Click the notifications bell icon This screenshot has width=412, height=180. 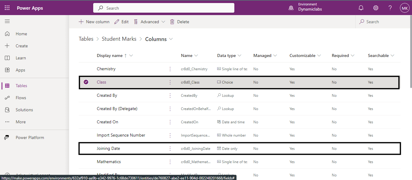pos(361,8)
